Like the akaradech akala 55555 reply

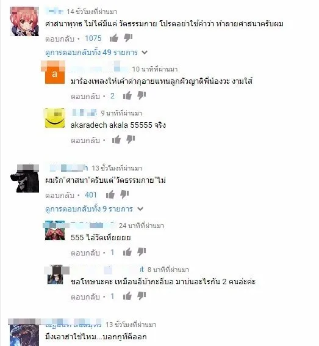pyautogui.click(x=116, y=139)
